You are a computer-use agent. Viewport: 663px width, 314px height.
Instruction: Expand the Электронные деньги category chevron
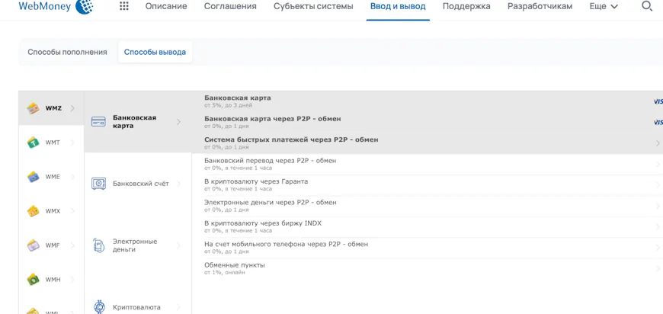[178, 245]
